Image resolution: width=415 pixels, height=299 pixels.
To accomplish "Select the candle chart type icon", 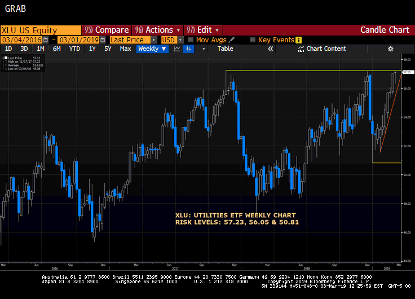I will pos(188,49).
